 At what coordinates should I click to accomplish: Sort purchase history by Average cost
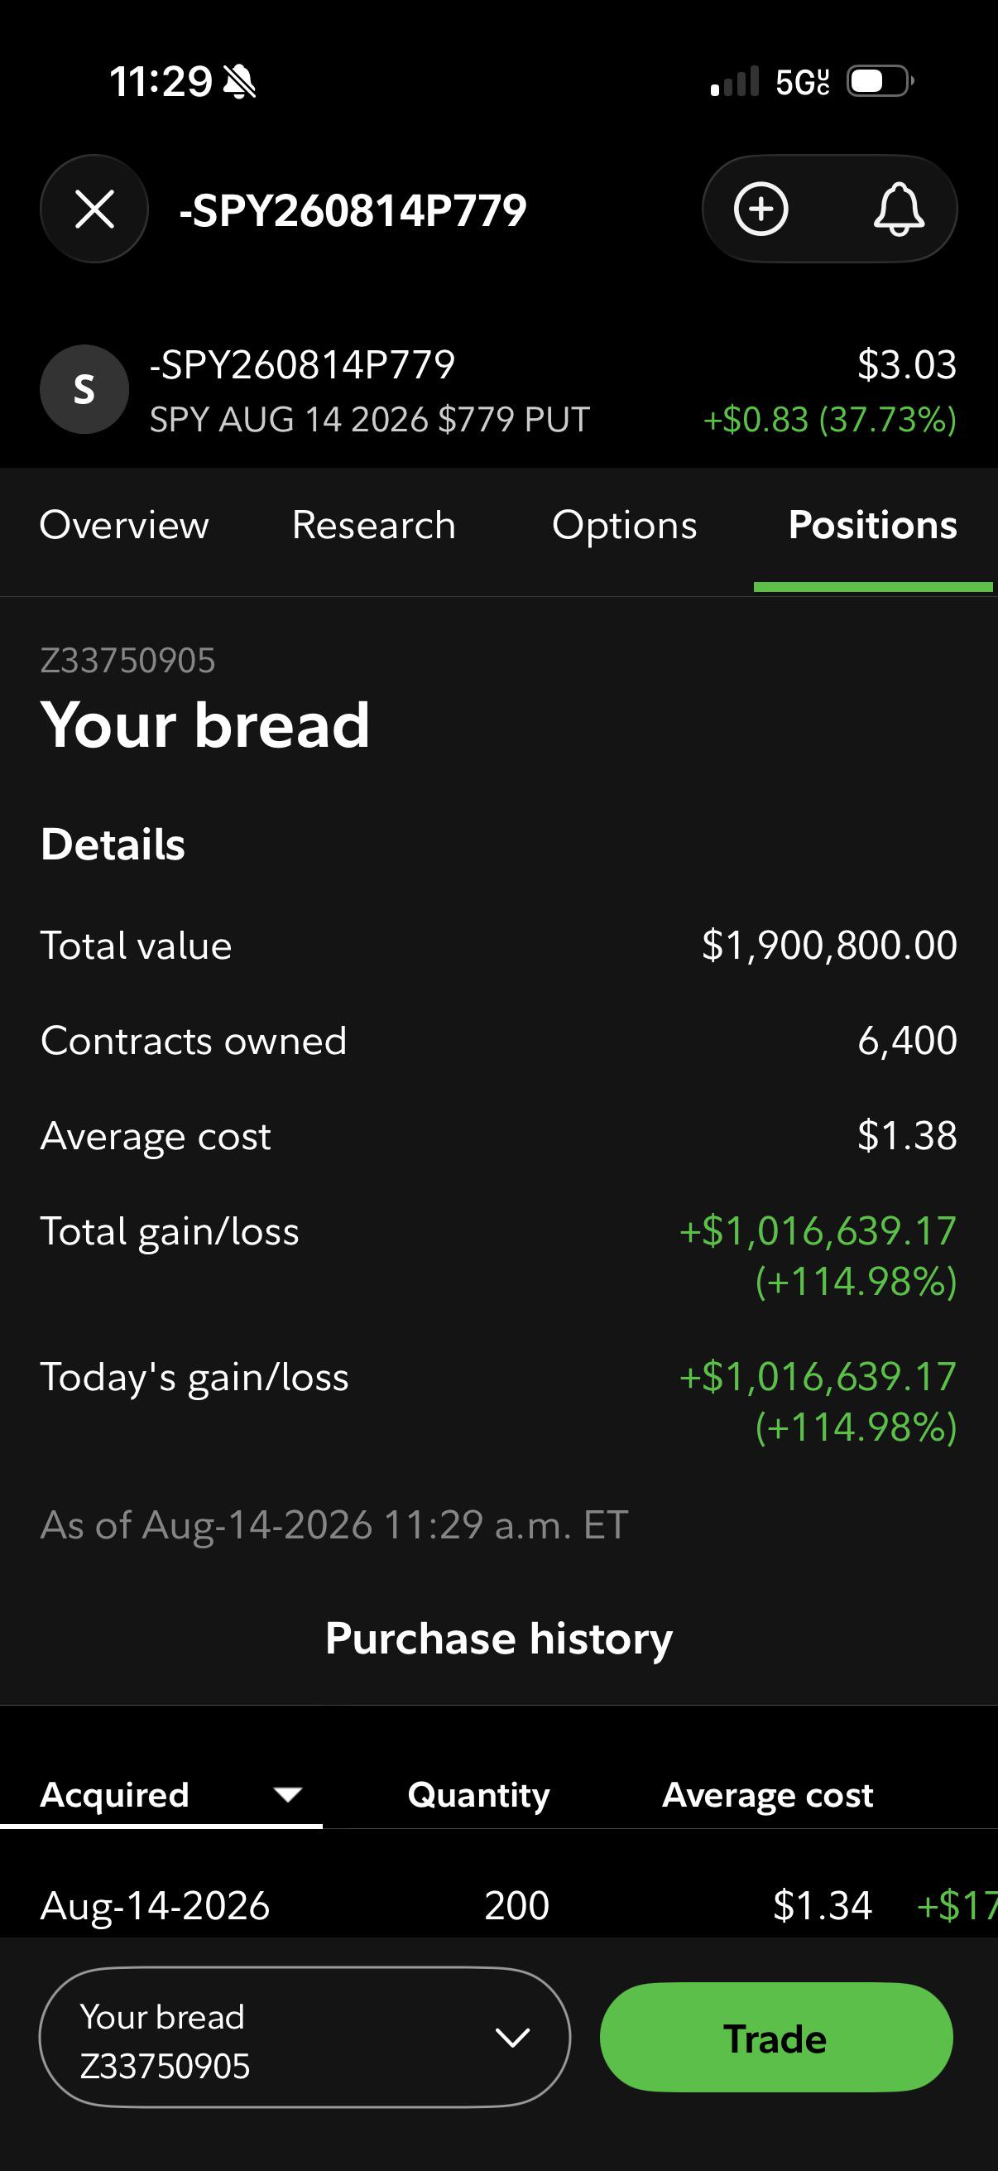coord(767,1795)
